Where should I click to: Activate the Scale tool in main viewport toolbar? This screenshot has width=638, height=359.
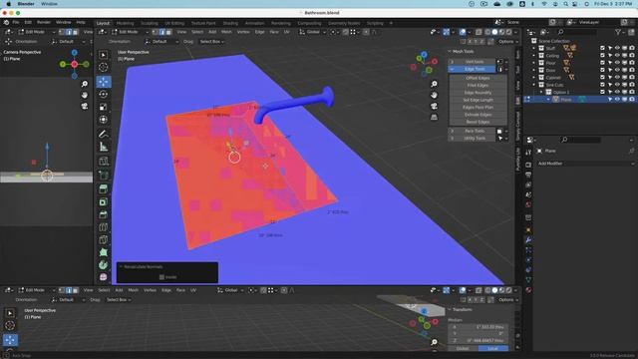(104, 107)
